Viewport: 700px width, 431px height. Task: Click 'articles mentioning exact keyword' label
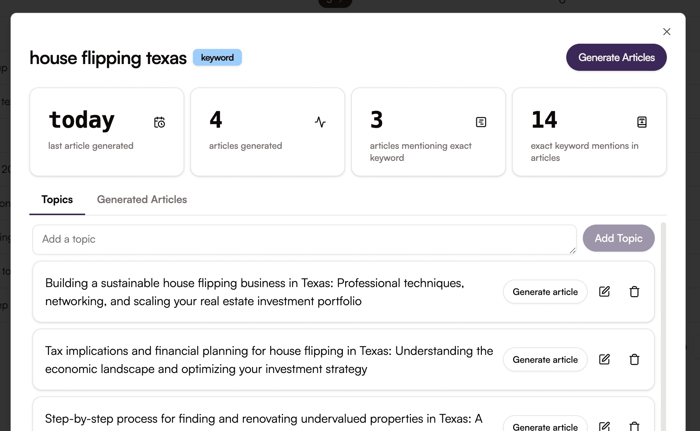click(421, 152)
